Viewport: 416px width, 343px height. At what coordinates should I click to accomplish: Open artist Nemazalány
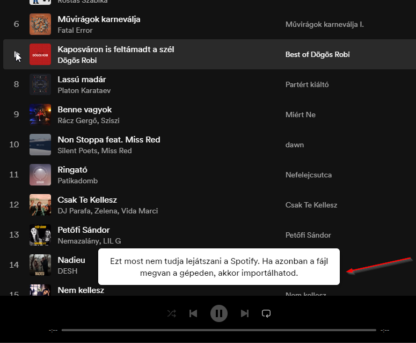[79, 241]
